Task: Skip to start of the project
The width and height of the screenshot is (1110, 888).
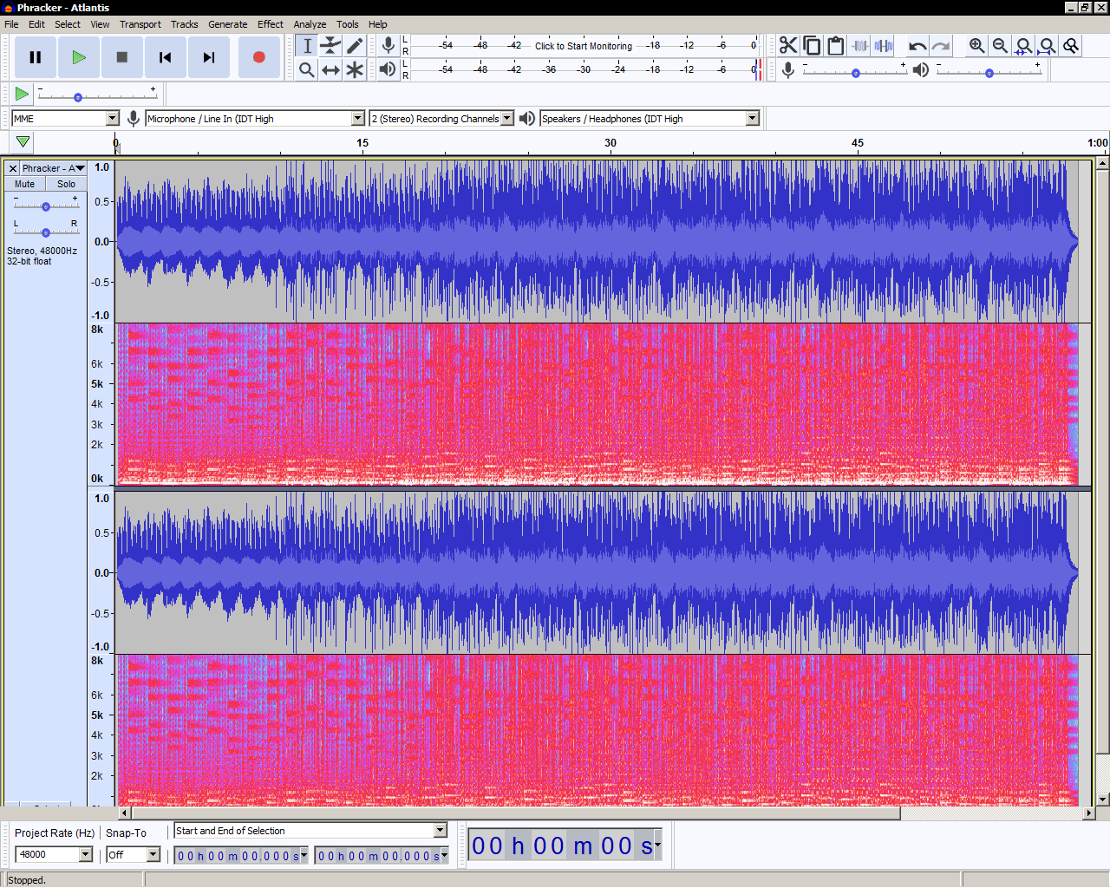Action: point(166,57)
